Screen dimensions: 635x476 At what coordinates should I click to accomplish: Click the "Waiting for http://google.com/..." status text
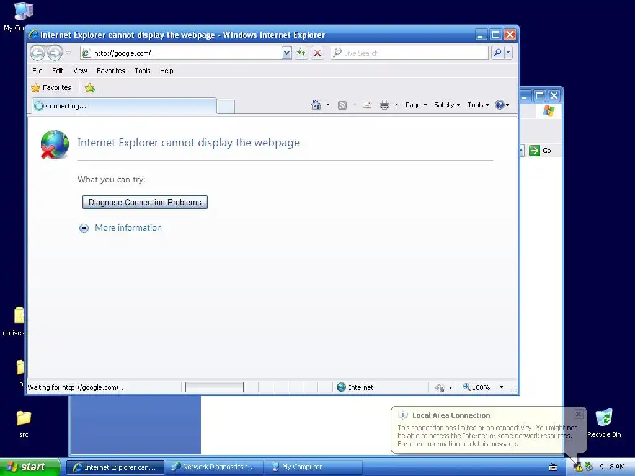tap(76, 387)
